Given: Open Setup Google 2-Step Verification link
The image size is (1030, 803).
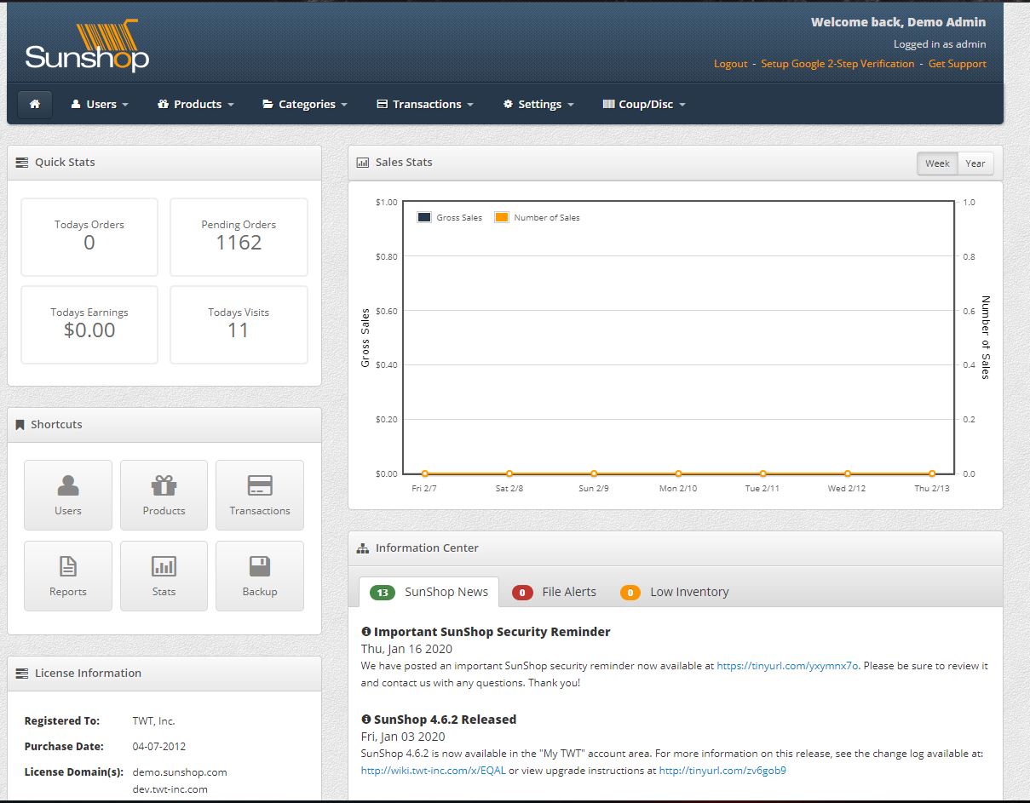Looking at the screenshot, I should pos(837,64).
